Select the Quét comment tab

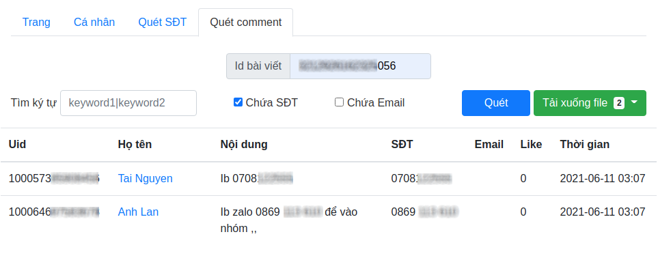tap(245, 23)
